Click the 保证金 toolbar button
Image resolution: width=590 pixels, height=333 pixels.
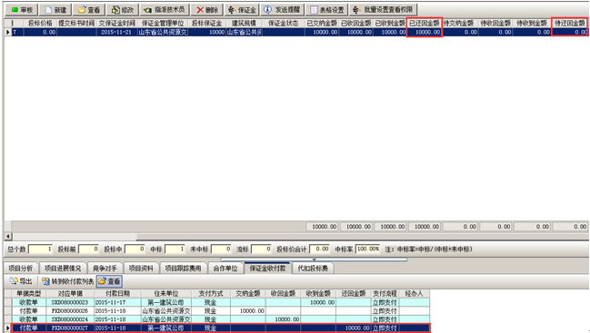tap(242, 10)
